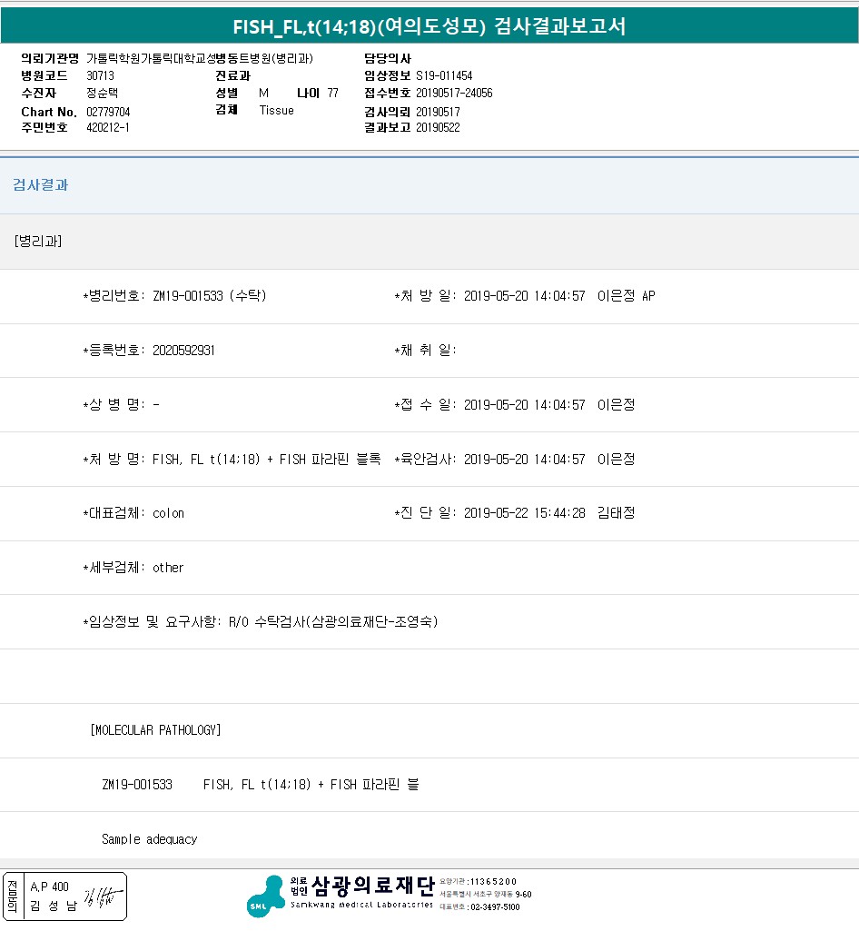Click the 등록번호 value 2020592931

(183, 351)
